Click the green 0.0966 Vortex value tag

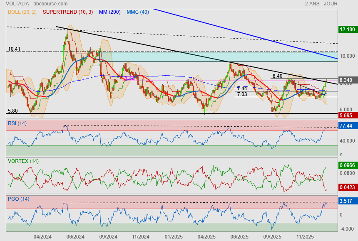click(x=347, y=165)
